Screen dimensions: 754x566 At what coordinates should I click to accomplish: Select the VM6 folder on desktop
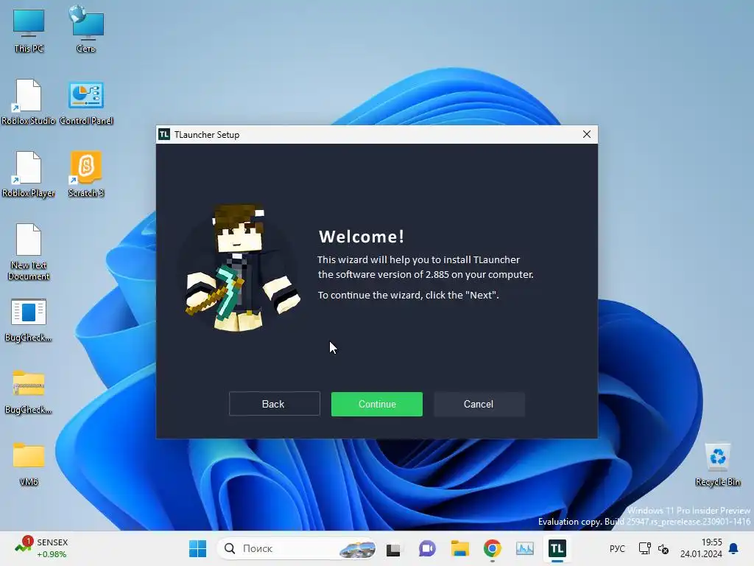coord(29,464)
